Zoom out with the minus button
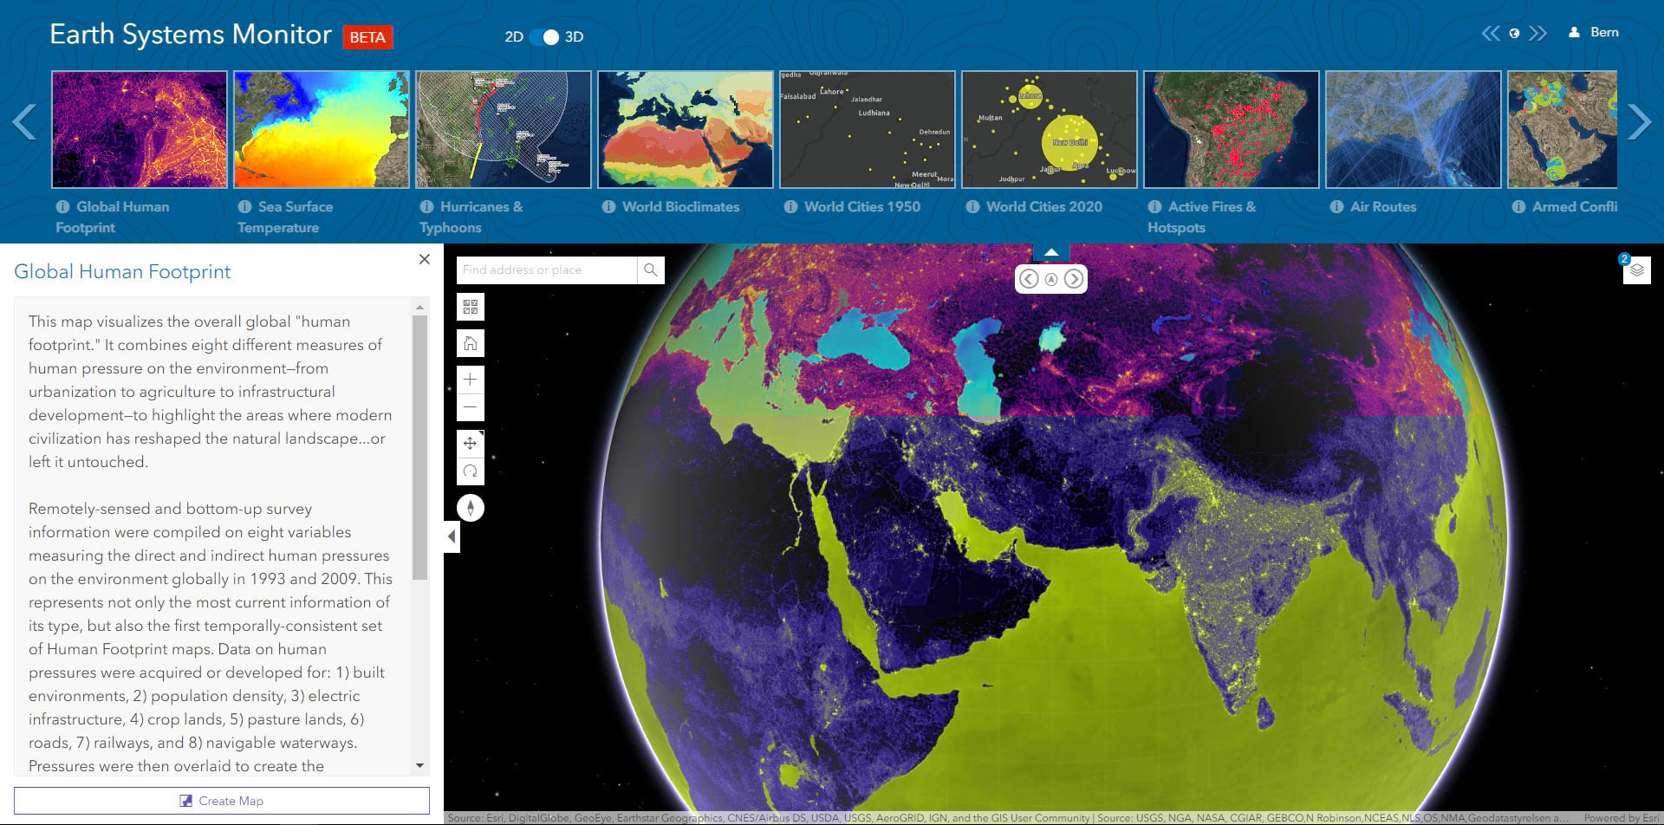The image size is (1664, 825). [x=470, y=406]
